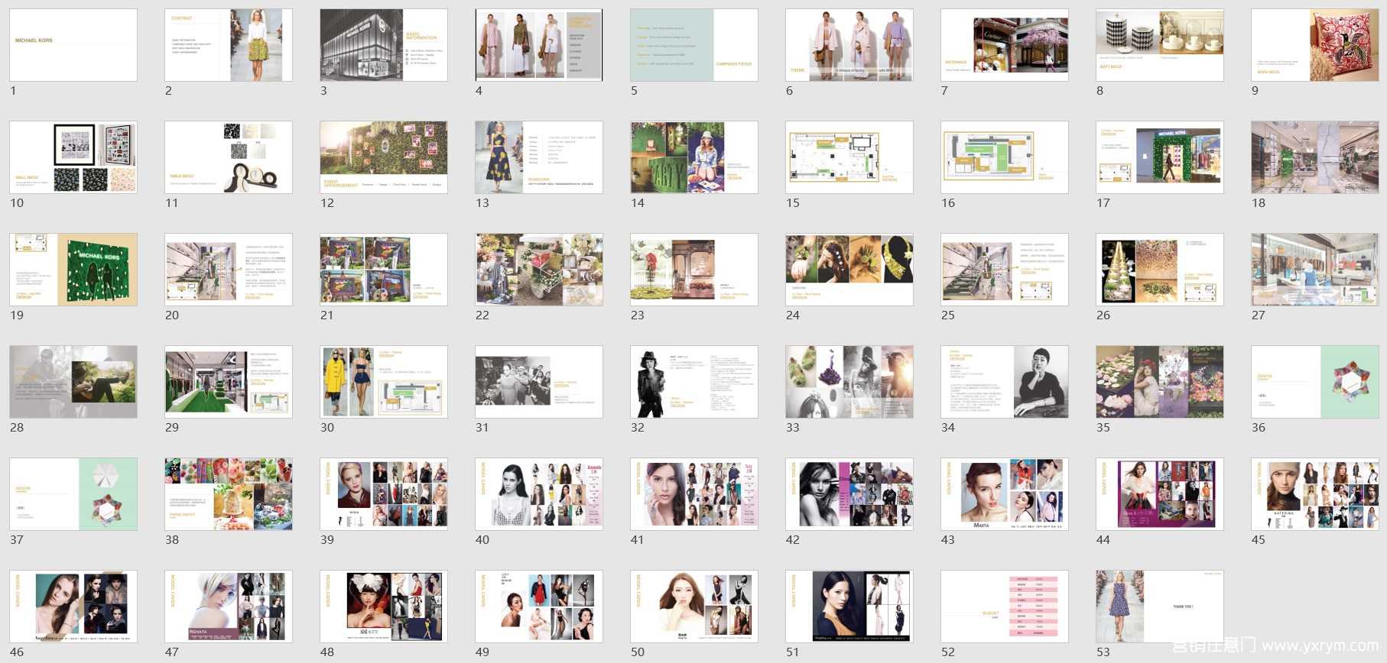
Task: Select slide 25 escalator plan thumbnail
Action: tap(1005, 270)
